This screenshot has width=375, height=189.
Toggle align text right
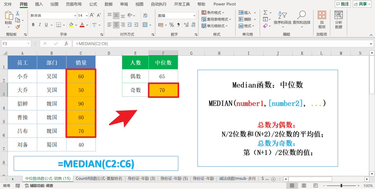tap(123, 25)
